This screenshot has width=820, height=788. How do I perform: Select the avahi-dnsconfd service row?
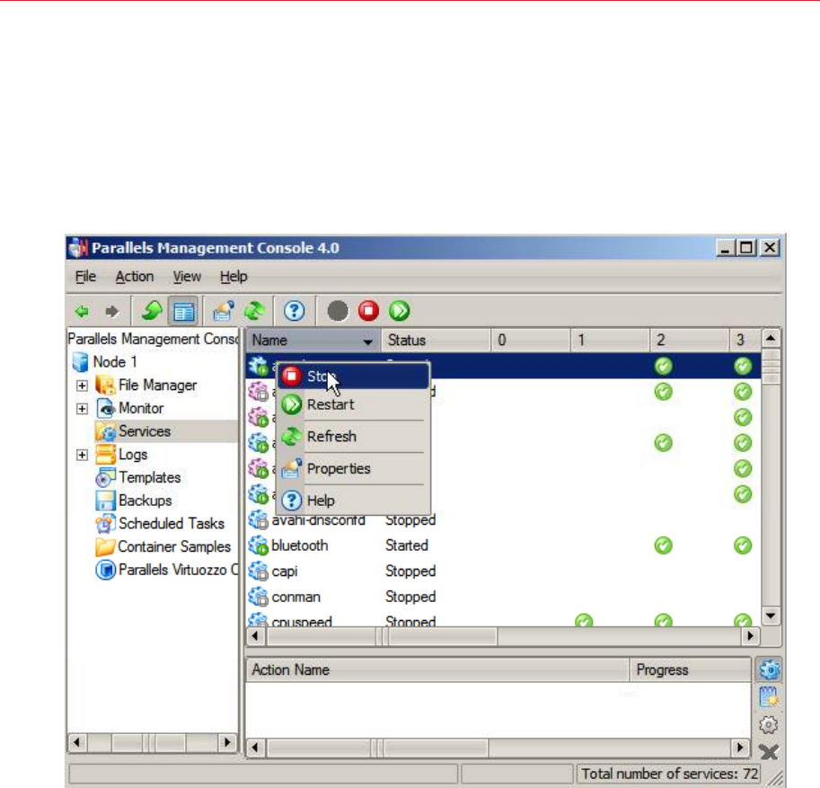pyautogui.click(x=503, y=520)
